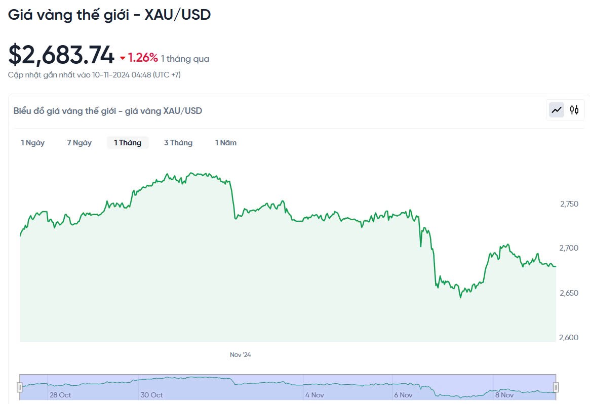Click the 1.26% change percentage

(x=143, y=58)
